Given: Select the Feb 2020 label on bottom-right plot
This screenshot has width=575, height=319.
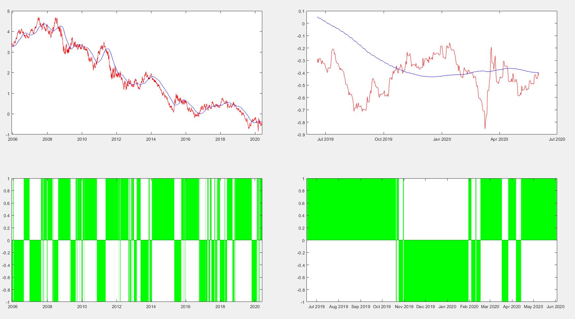Looking at the screenshot, I should [469, 306].
